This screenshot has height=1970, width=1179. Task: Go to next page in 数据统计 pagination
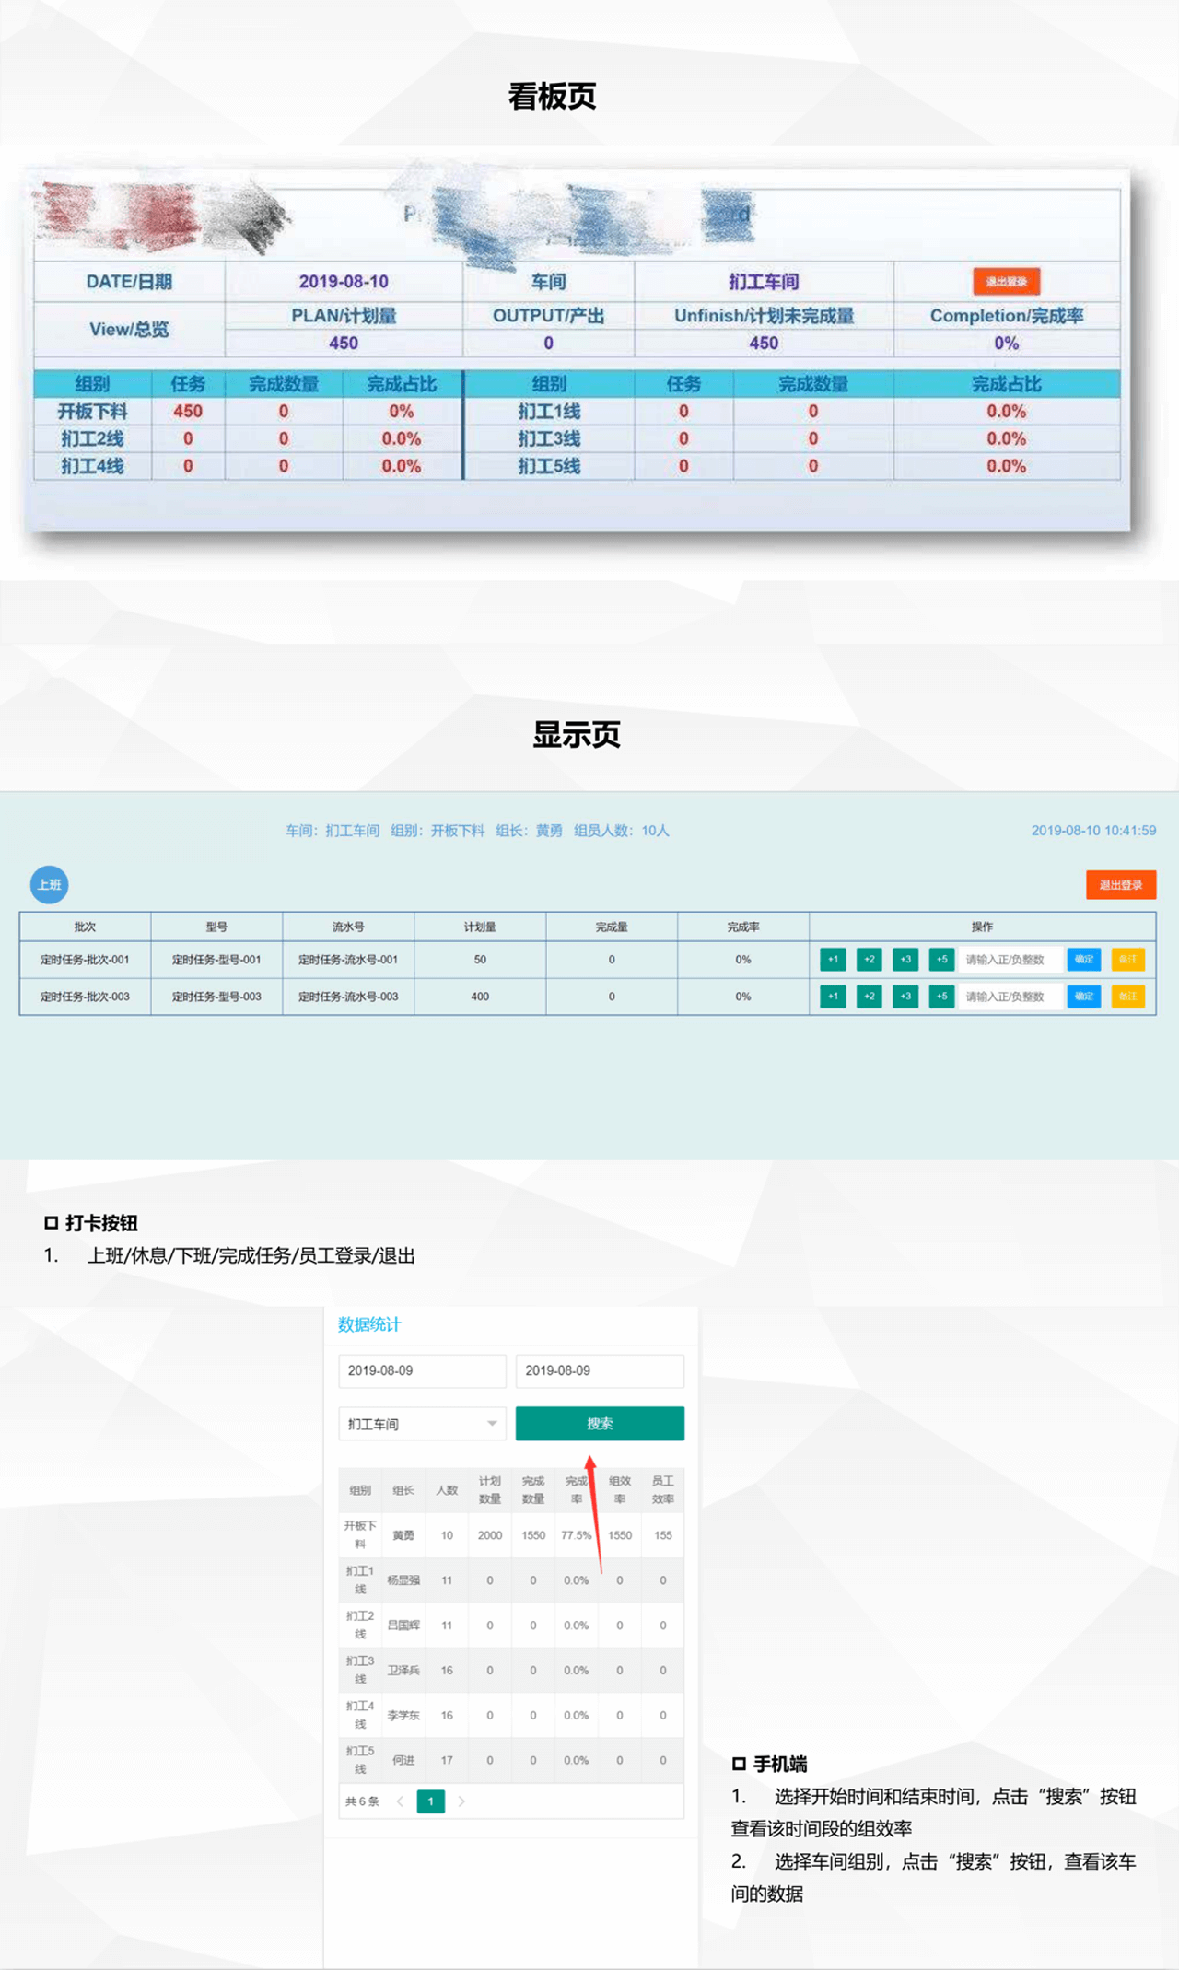pos(461,1801)
